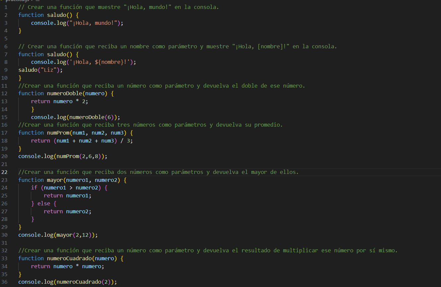441x287 pixels.
Task: Click 'console.log' at the start of line 20
Action: 36,156
